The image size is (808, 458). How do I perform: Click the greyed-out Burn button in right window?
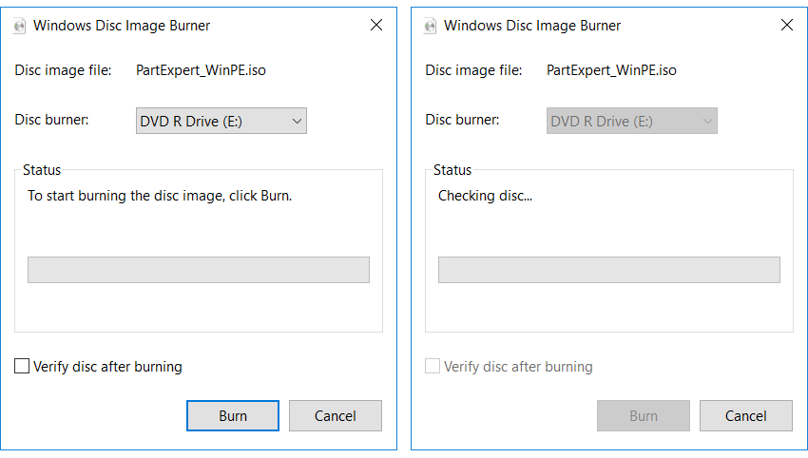(644, 416)
